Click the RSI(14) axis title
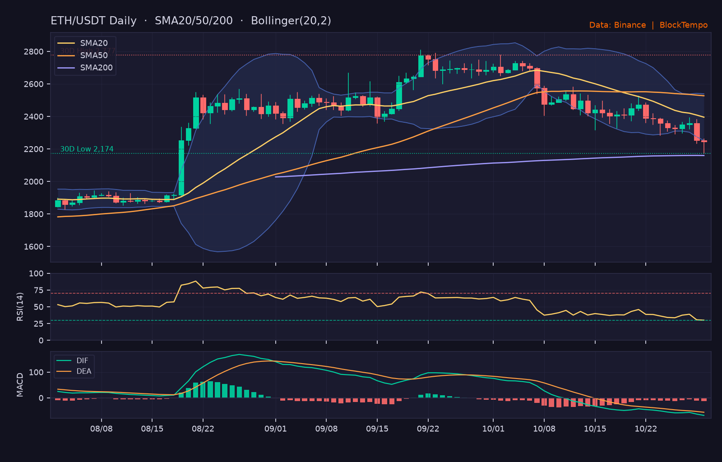This screenshot has height=462, width=722. coord(20,307)
